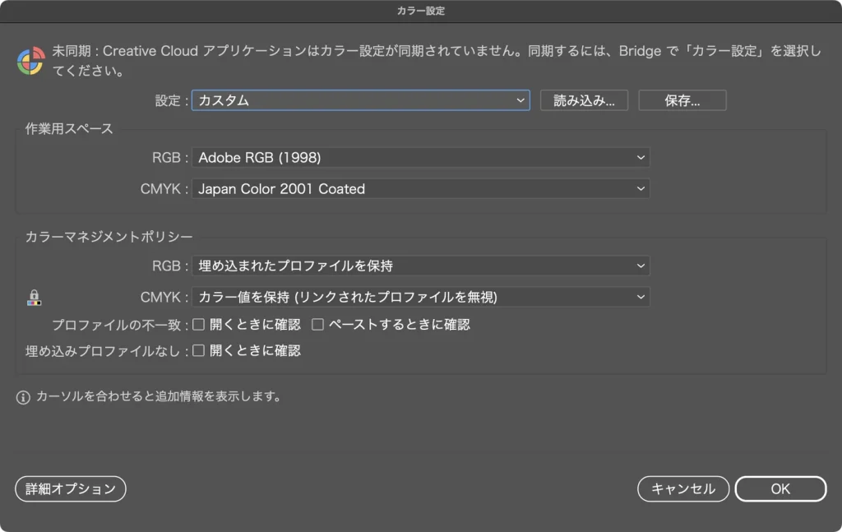Open 詳細オプション advanced options
This screenshot has height=532, width=842.
coord(71,489)
